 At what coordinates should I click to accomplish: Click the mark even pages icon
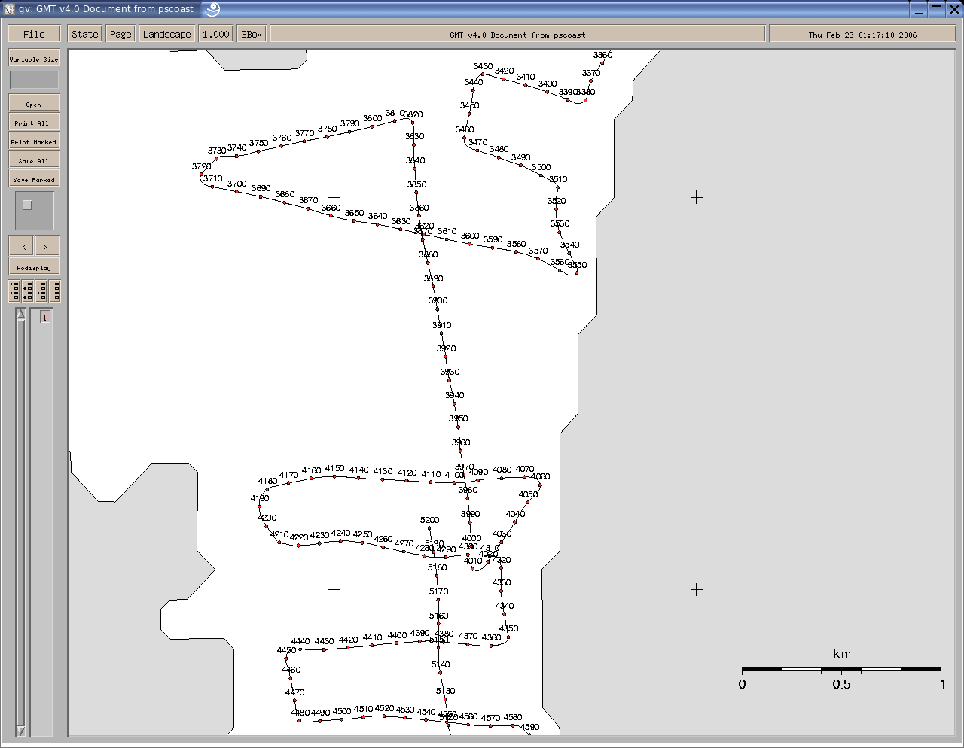pyautogui.click(x=28, y=290)
